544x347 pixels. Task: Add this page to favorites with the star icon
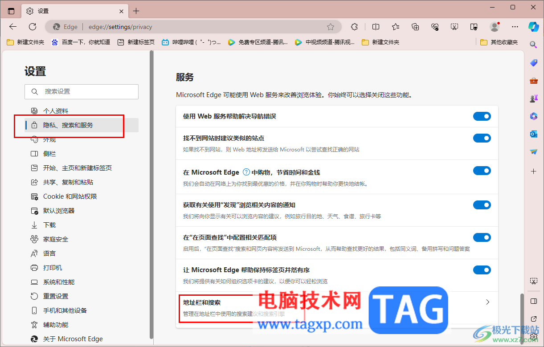[331, 27]
